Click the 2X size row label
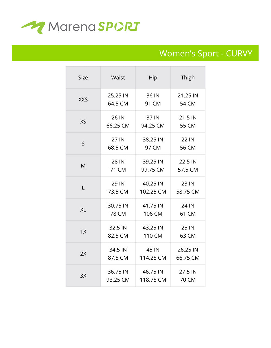 click(x=83, y=254)
